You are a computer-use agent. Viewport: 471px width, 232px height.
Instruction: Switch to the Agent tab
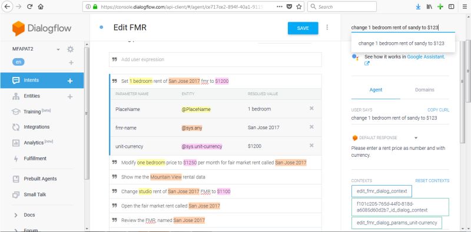pos(376,90)
